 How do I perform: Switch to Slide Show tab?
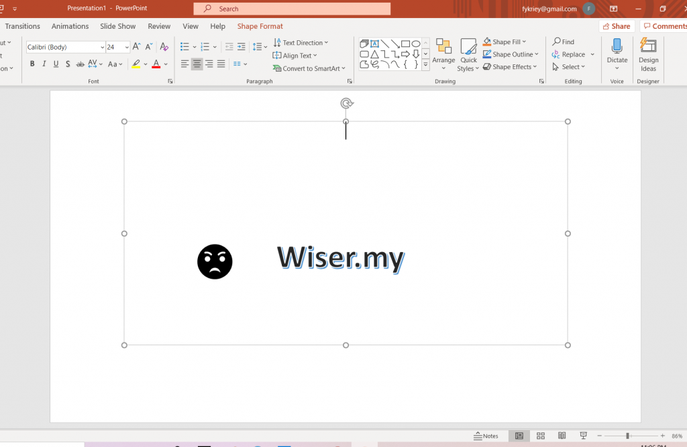click(x=118, y=26)
